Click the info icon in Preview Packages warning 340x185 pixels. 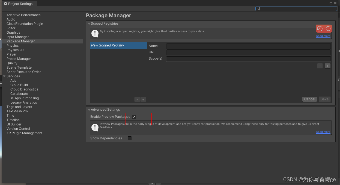tap(95, 127)
